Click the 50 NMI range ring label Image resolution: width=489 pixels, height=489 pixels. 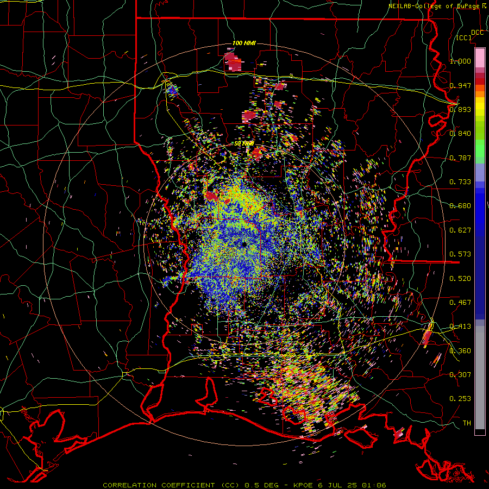(244, 144)
